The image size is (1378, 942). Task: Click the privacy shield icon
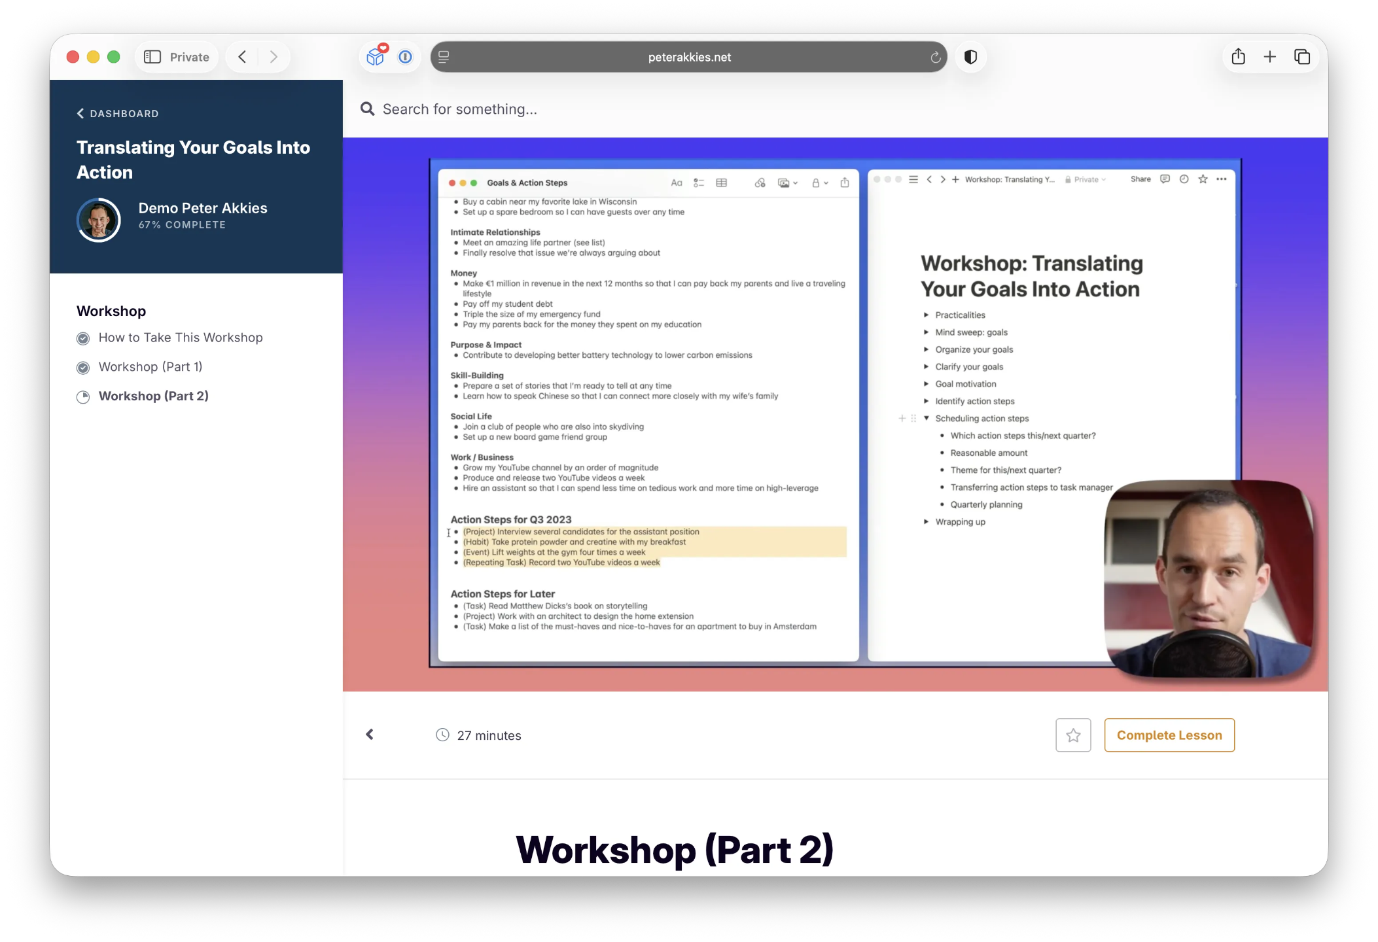pyautogui.click(x=970, y=57)
